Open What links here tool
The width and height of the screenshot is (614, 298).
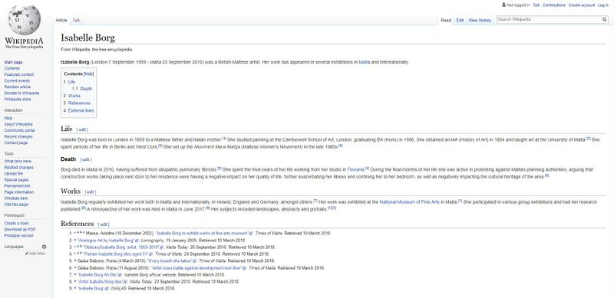tap(18, 161)
